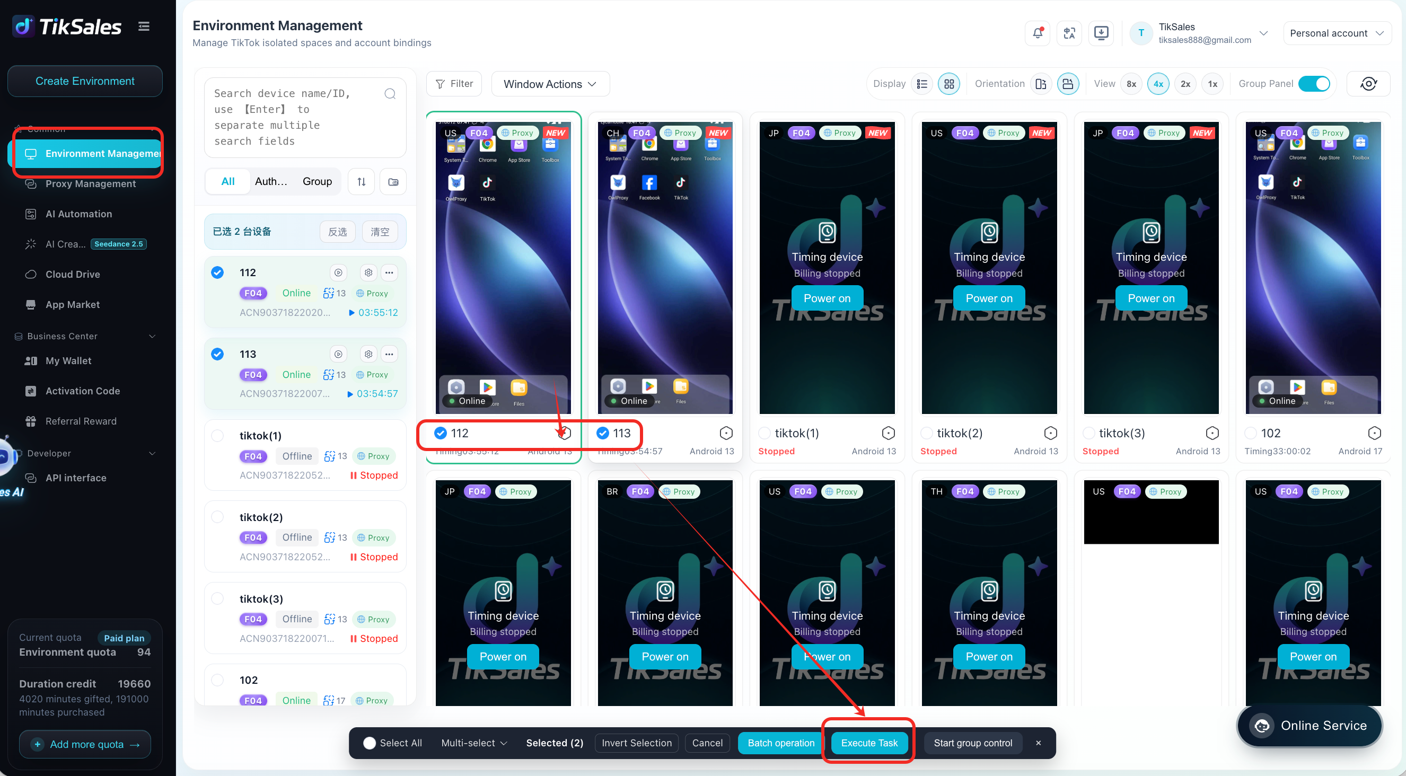1406x776 pixels.
Task: Collapse the Developer section
Action: coord(152,453)
